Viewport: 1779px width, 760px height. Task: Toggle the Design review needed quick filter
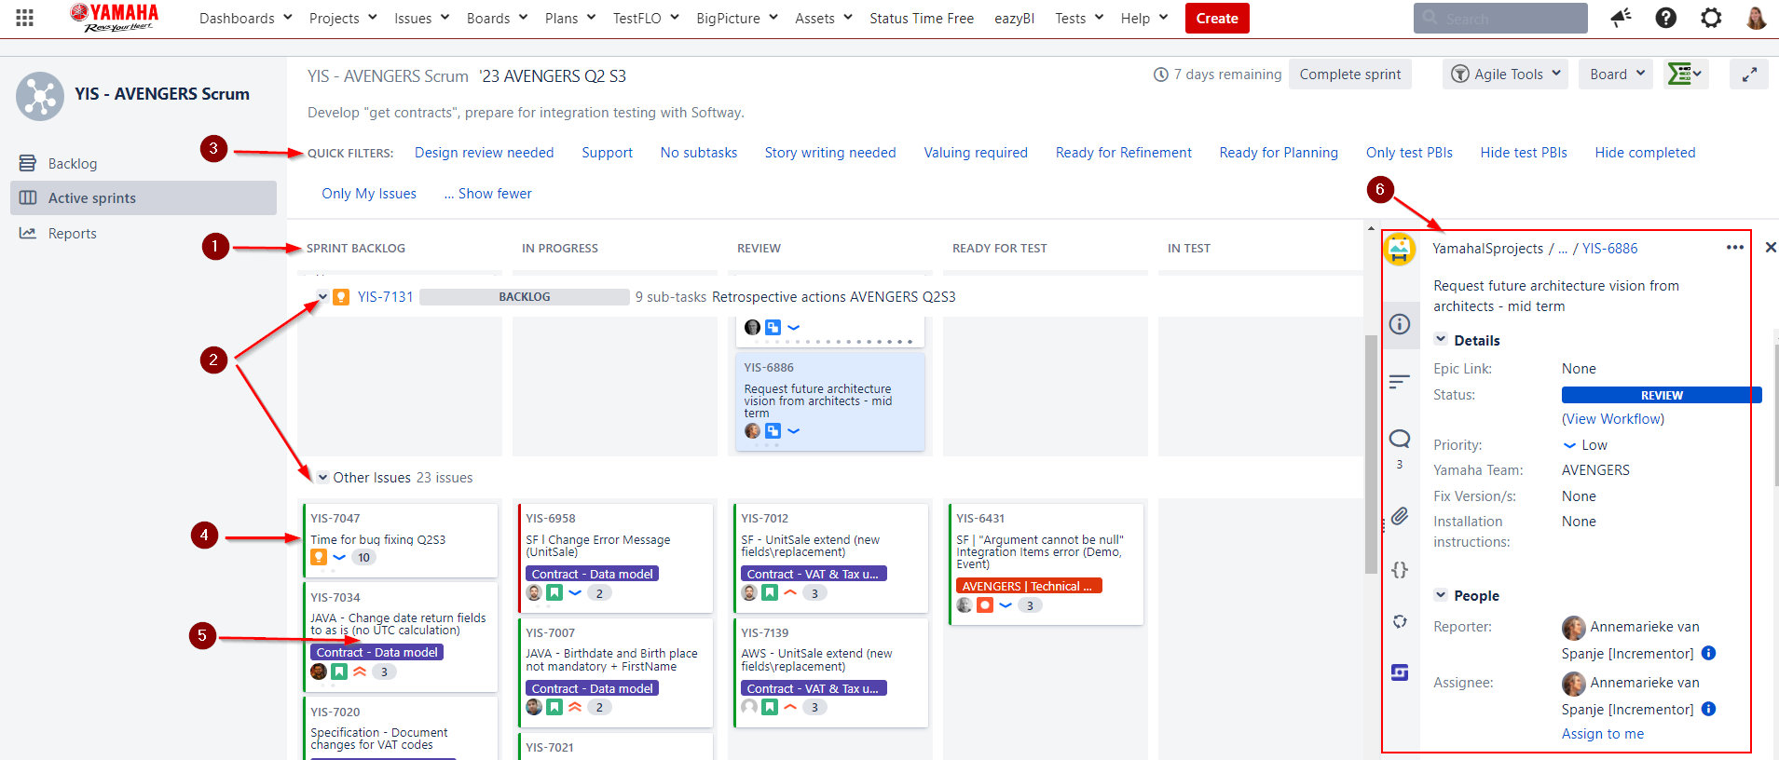[485, 153]
